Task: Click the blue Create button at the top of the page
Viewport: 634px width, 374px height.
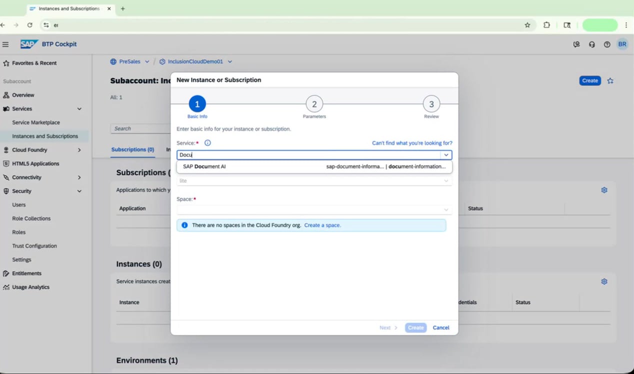Action: [x=590, y=80]
